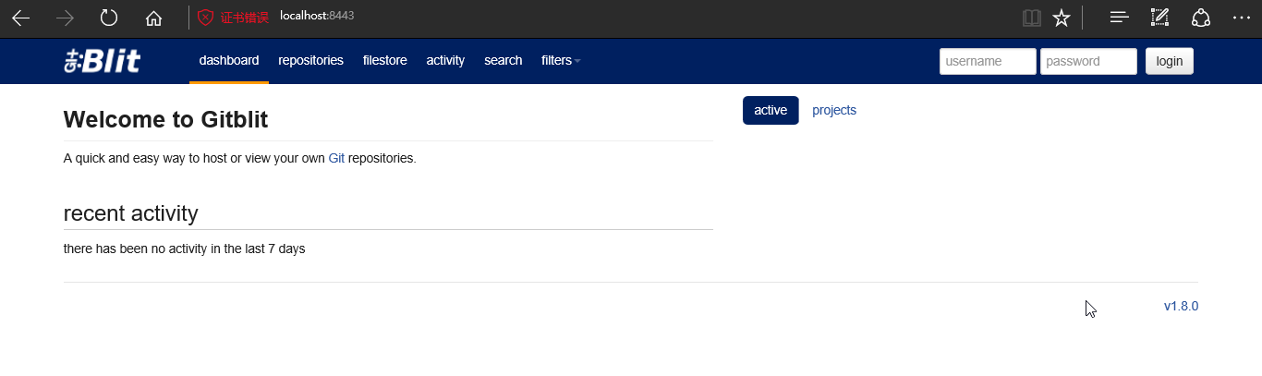The height and width of the screenshot is (376, 1262).
Task: Click 'there has been no activity' message
Action: (184, 249)
